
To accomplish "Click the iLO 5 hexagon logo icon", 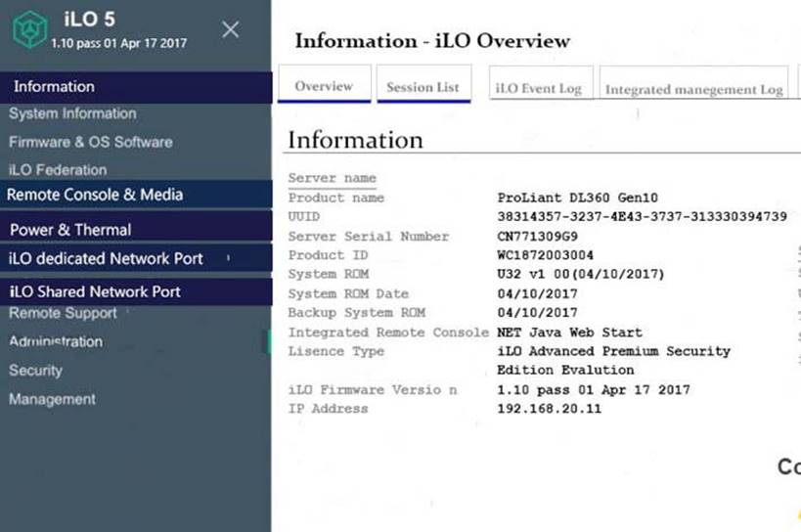I will 29,29.
